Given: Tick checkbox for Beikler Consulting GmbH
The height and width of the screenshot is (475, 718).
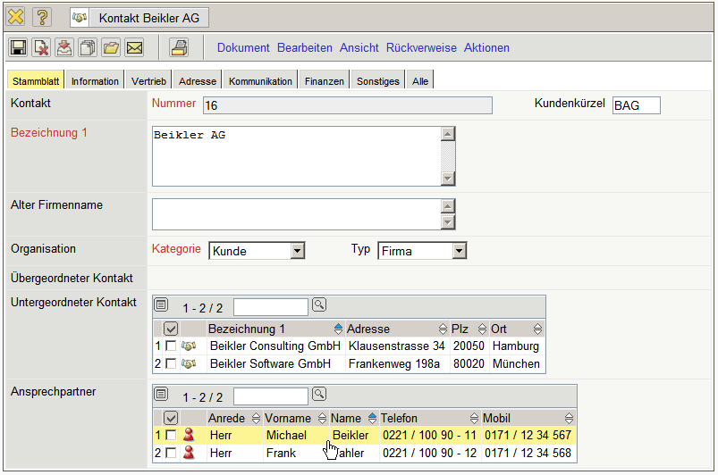Looking at the screenshot, I should [171, 346].
